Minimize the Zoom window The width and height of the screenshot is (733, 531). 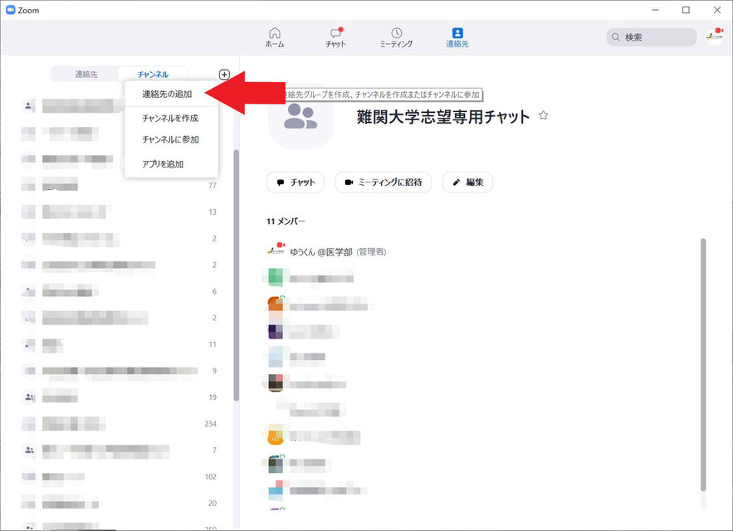click(x=656, y=10)
